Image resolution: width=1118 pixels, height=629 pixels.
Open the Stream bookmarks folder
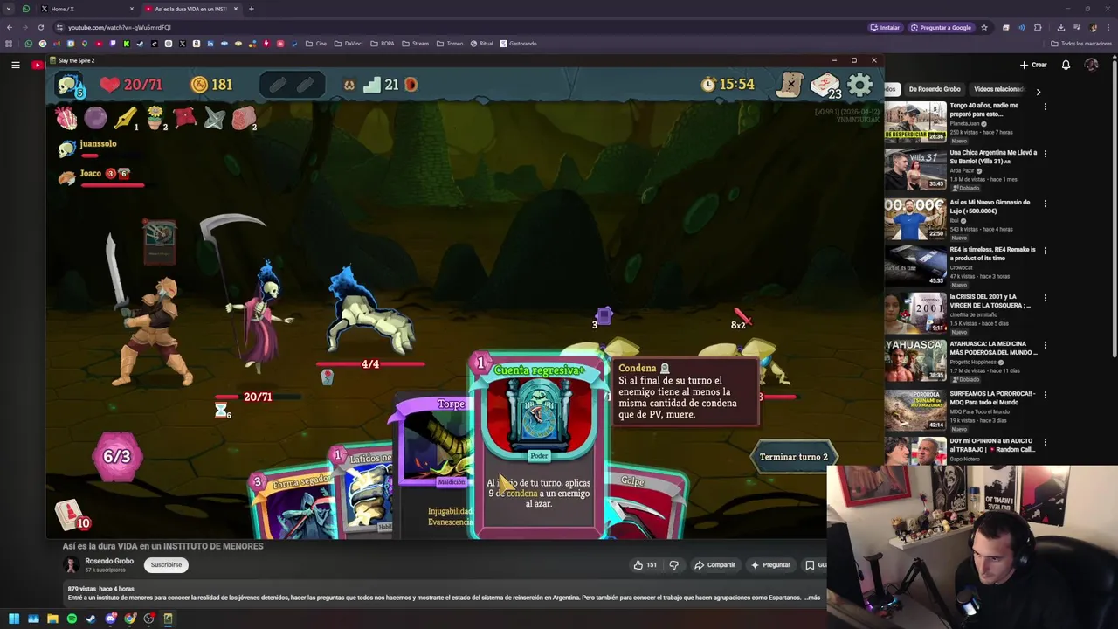click(416, 44)
